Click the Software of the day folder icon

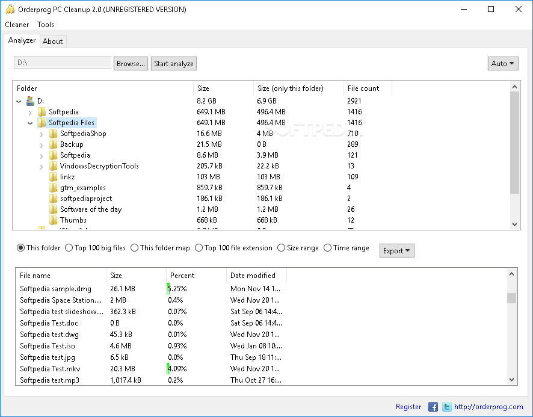53,209
